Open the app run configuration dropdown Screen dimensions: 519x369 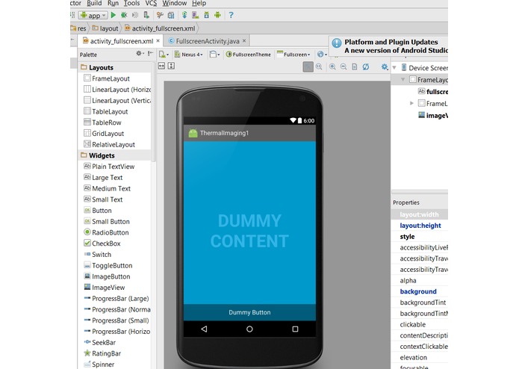coord(93,15)
